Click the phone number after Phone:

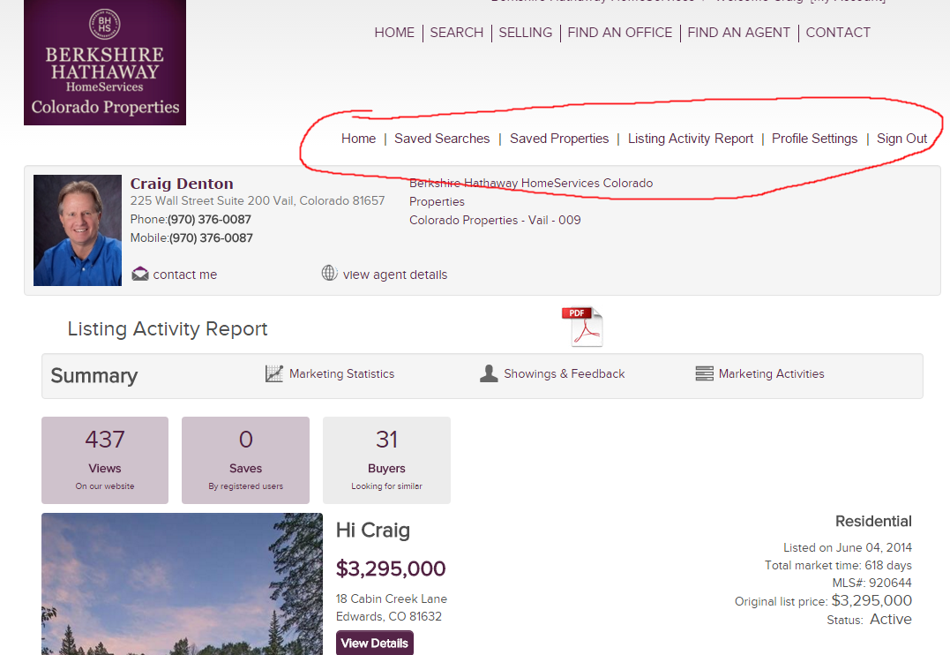tap(209, 220)
